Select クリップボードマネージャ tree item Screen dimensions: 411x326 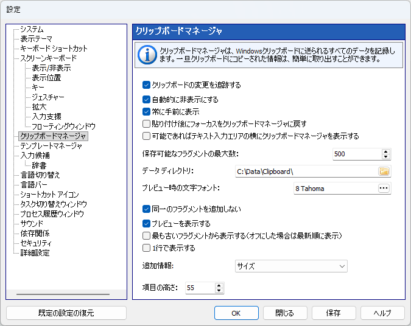tap(53, 136)
